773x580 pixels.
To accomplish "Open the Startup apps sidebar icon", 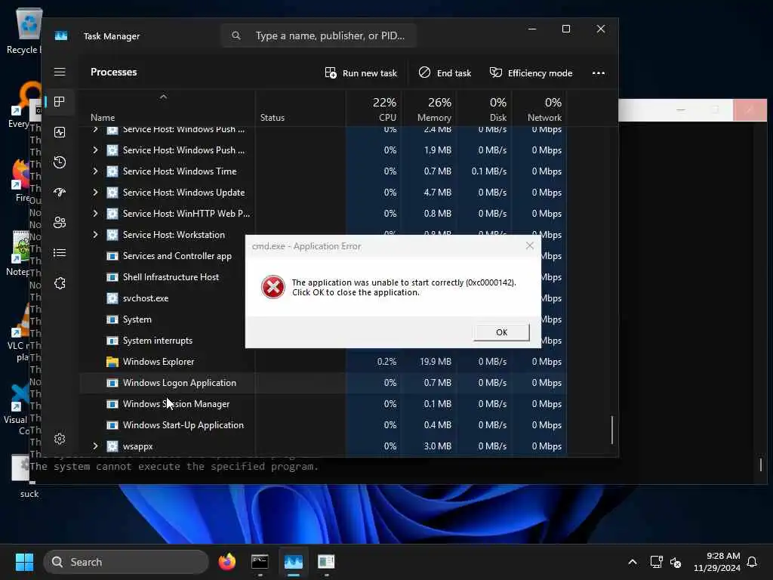I will pos(60,193).
